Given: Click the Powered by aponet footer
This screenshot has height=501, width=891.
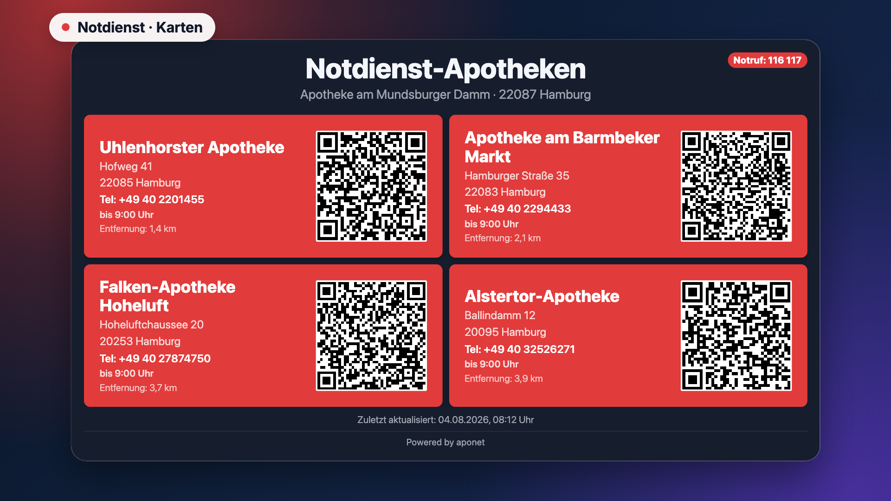Looking at the screenshot, I should 445,443.
